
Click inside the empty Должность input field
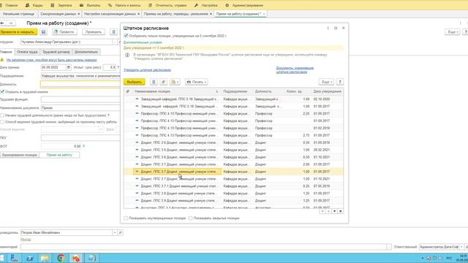click(80, 84)
